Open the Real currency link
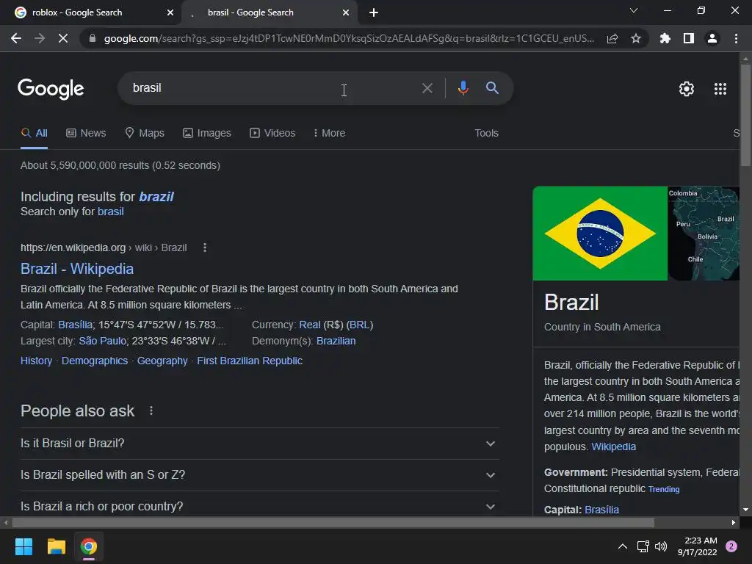 [310, 325]
